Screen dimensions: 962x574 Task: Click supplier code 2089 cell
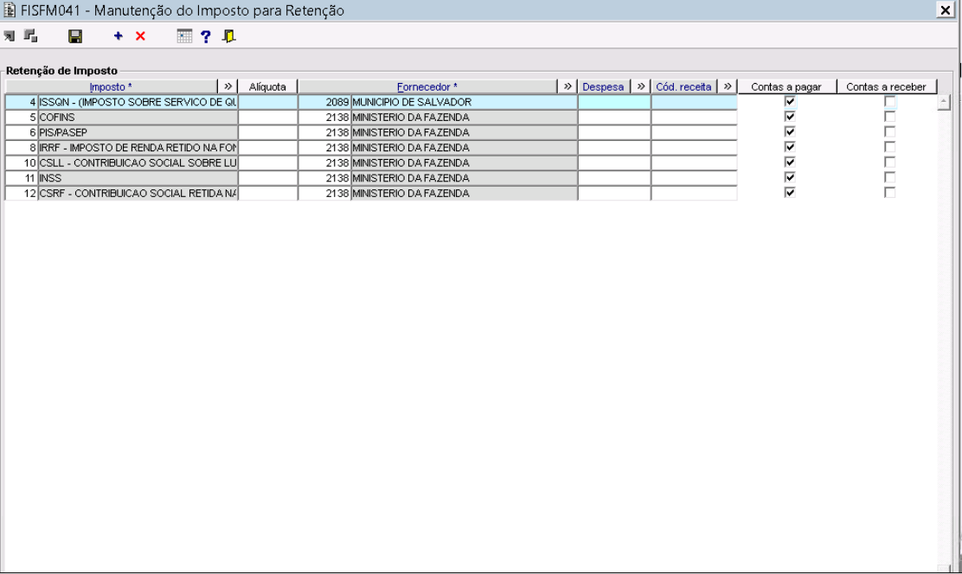click(x=324, y=102)
